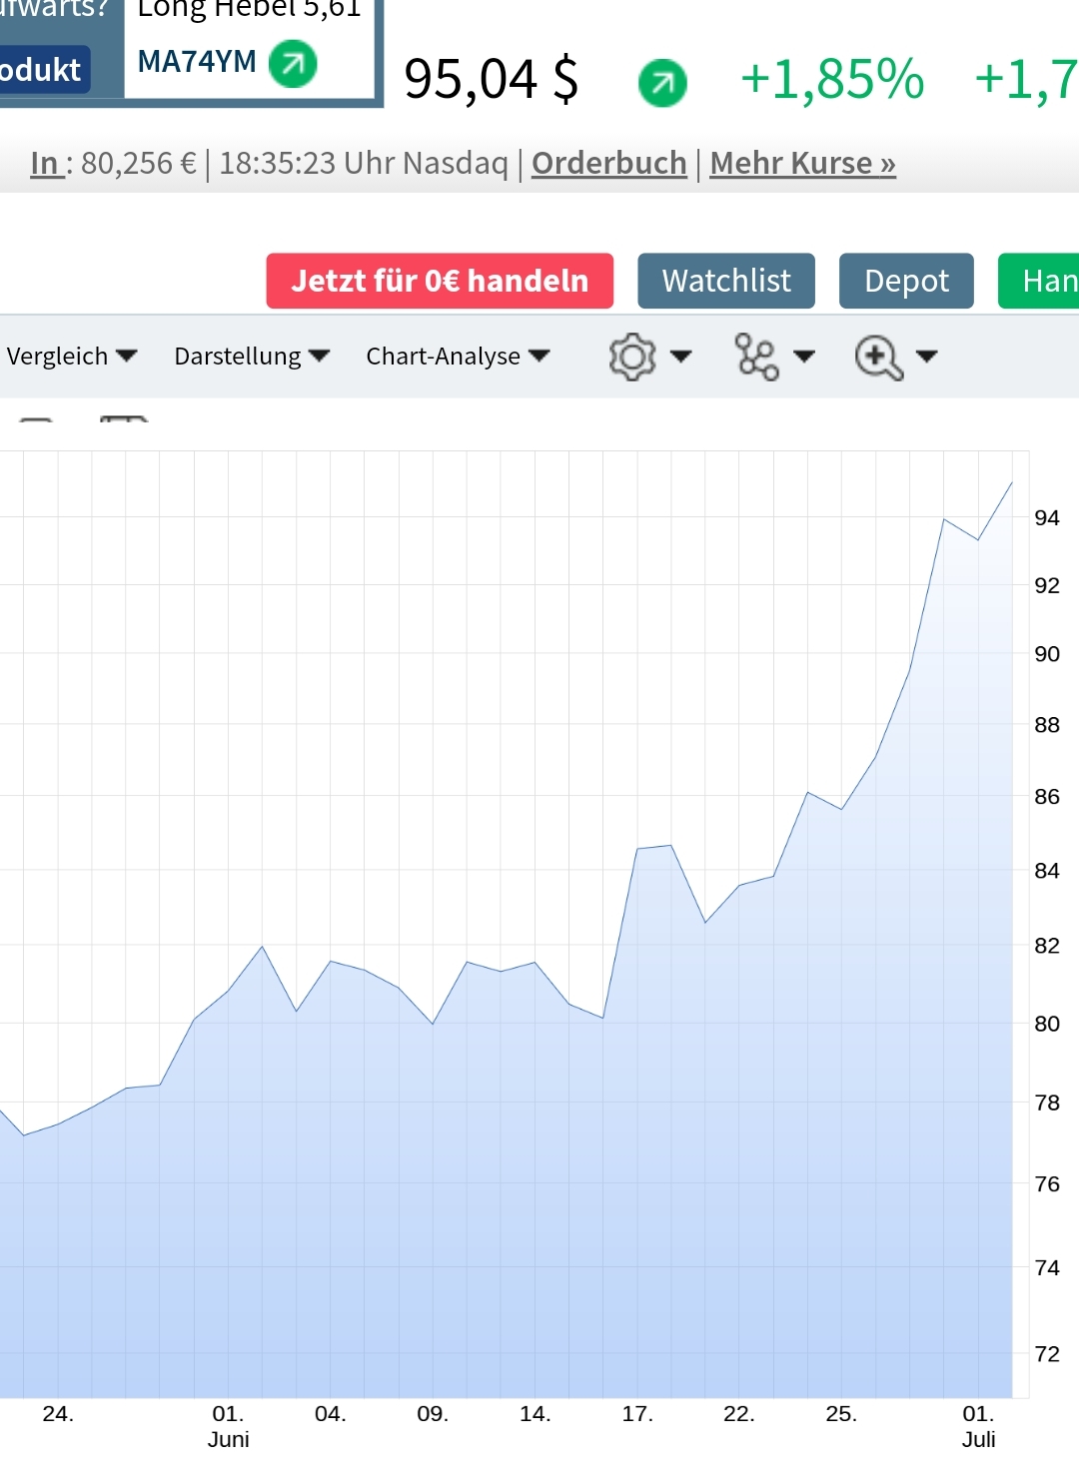Image resolution: width=1079 pixels, height=1482 pixels.
Task: Open dropdown arrow beside the gear icon
Action: point(681,357)
